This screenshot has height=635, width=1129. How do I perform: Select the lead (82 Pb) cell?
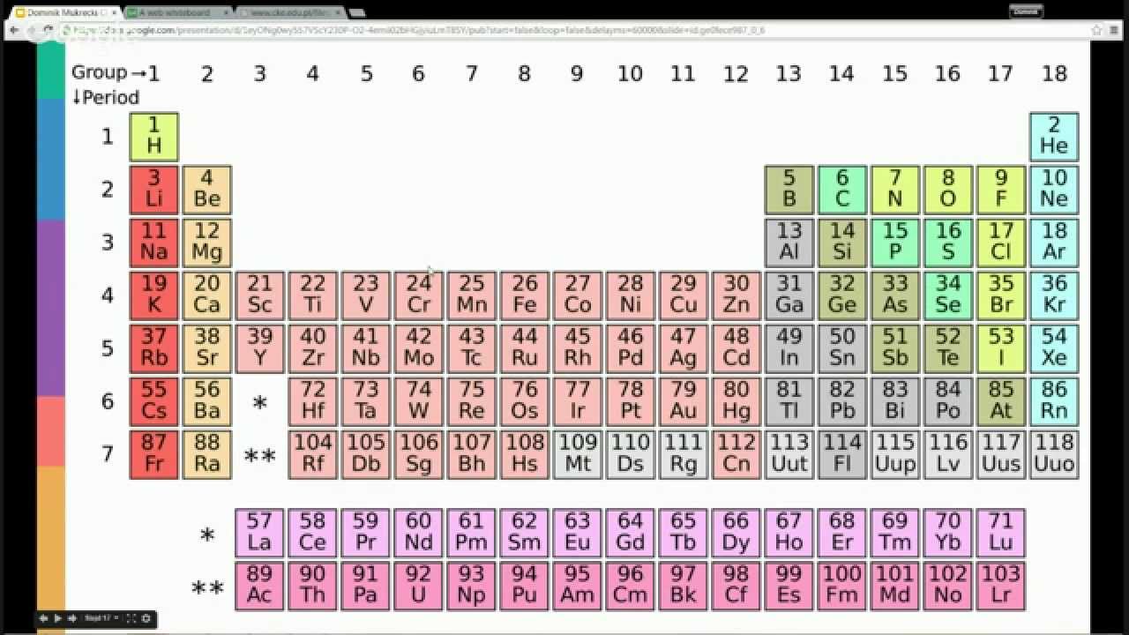[x=842, y=401]
